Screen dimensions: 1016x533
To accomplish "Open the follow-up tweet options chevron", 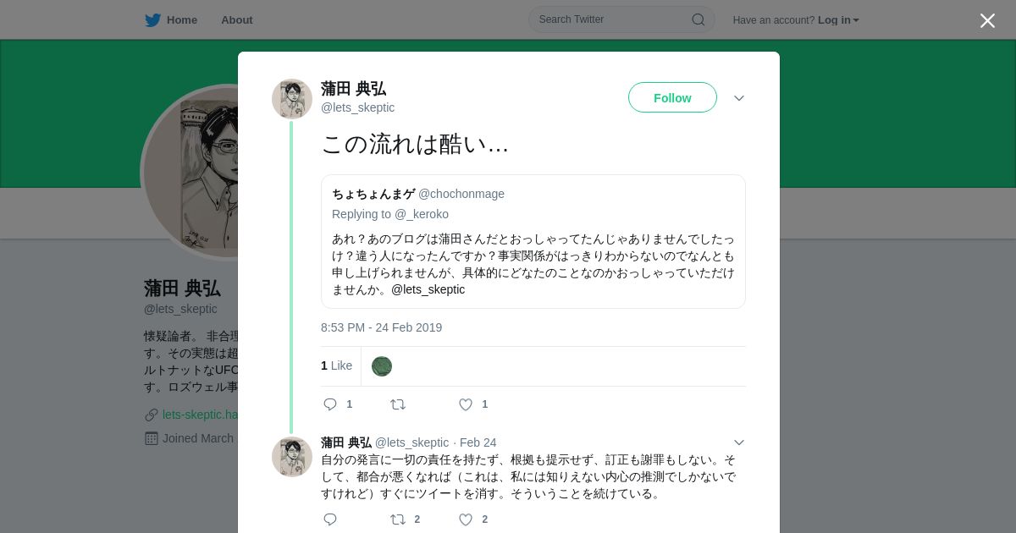I will 739,442.
